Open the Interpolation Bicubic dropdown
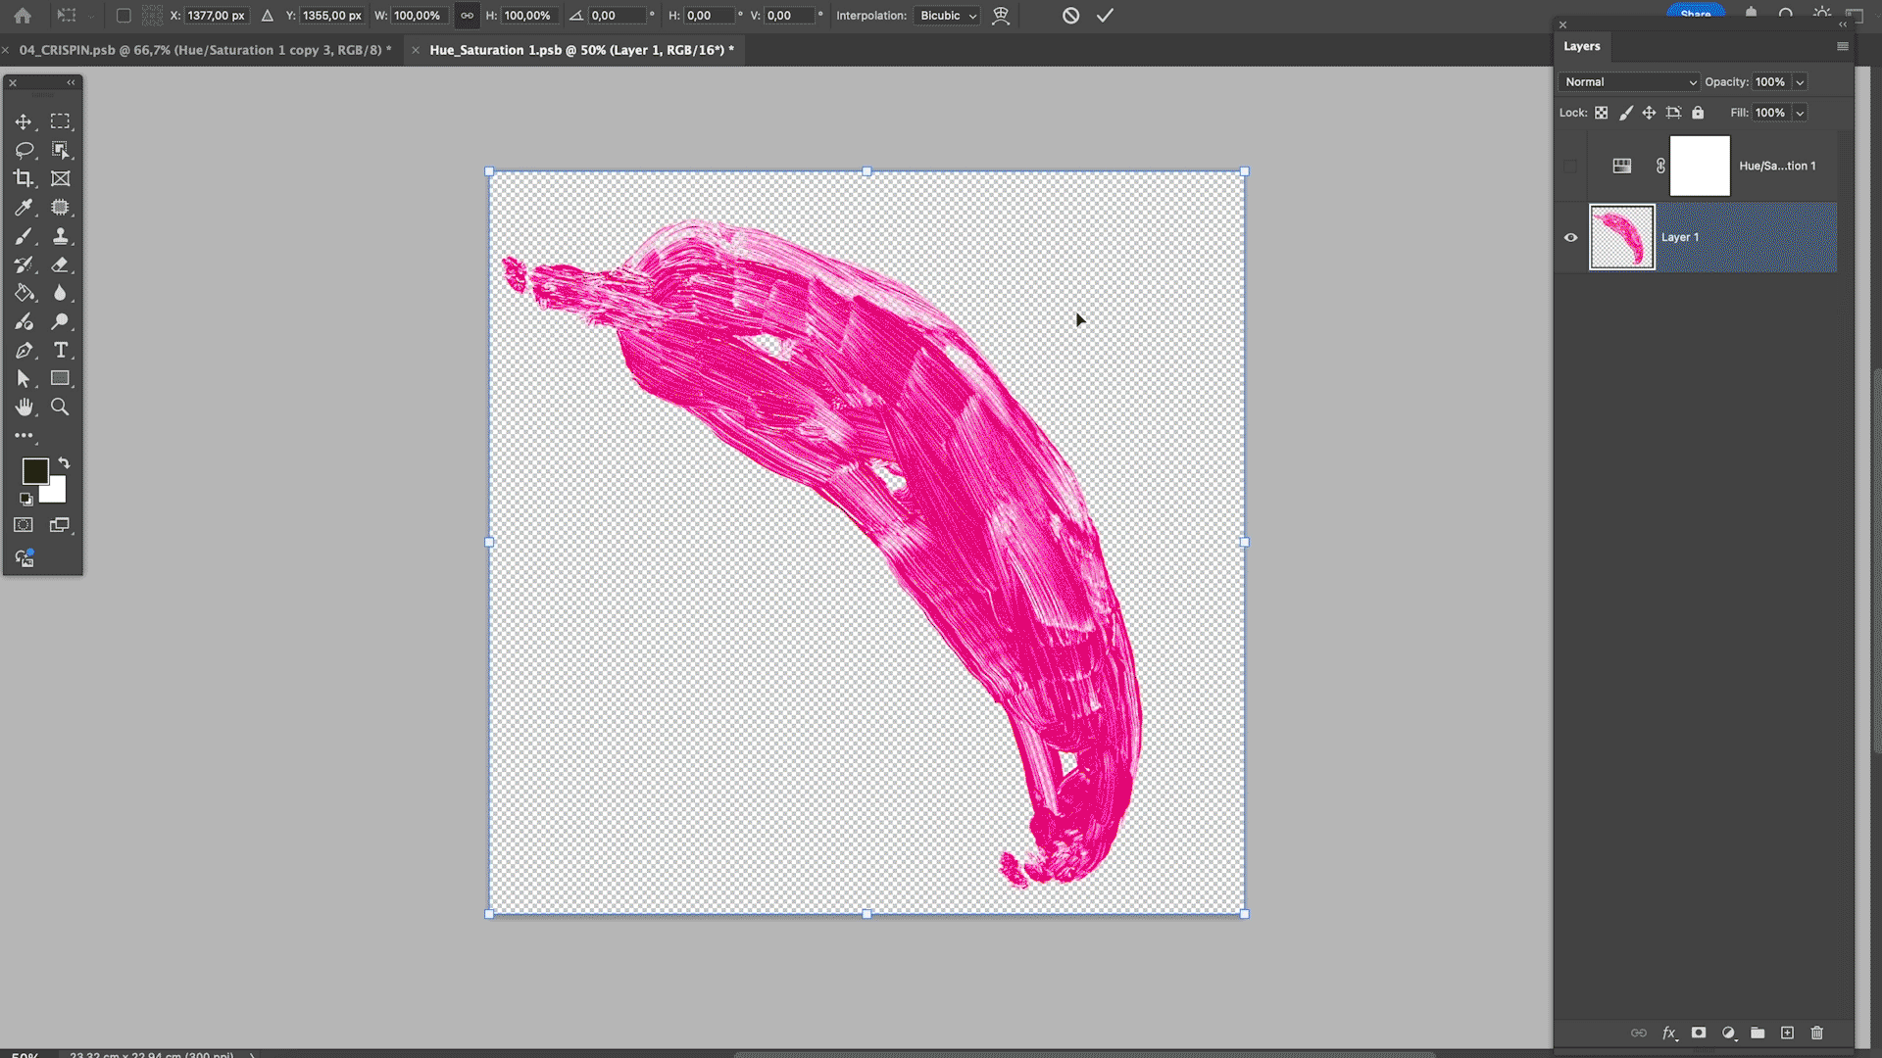 coord(947,16)
